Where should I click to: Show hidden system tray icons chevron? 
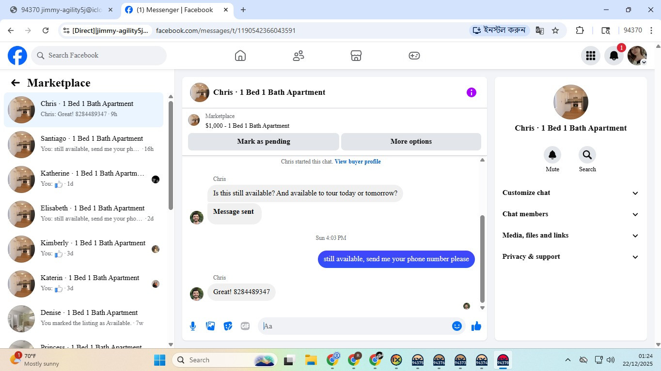(x=567, y=360)
